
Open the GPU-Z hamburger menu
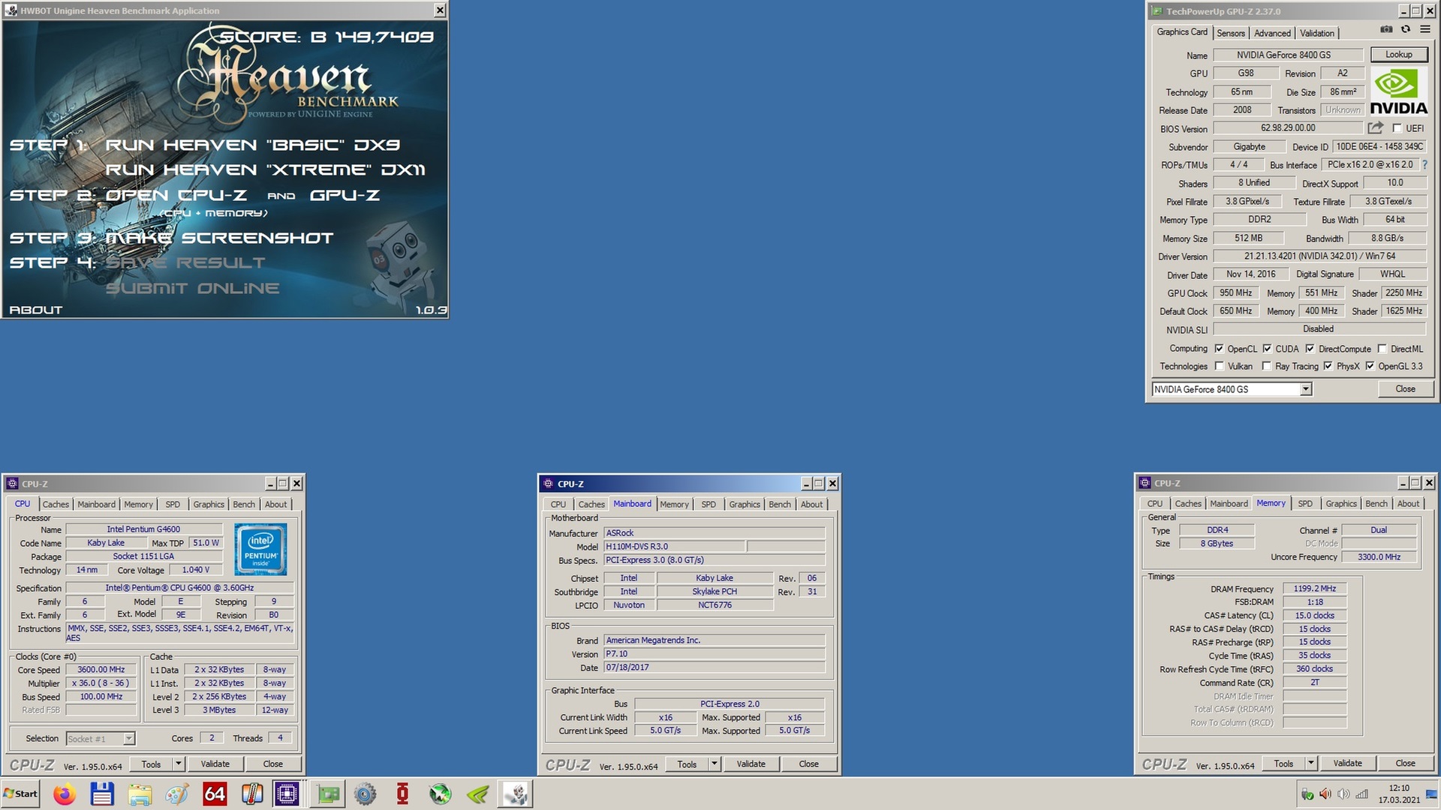(1424, 29)
